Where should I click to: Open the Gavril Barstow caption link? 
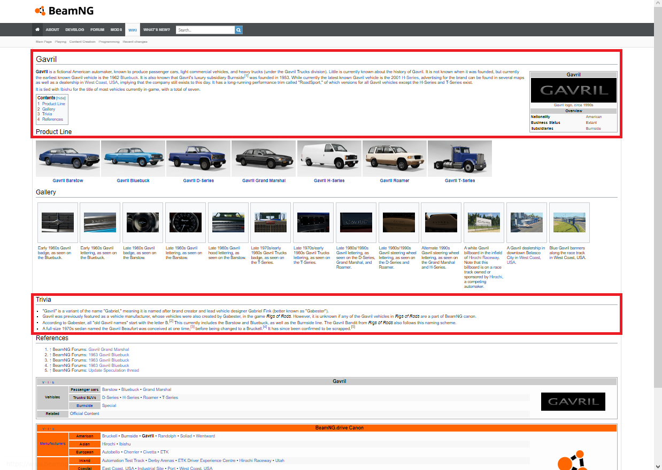68,181
